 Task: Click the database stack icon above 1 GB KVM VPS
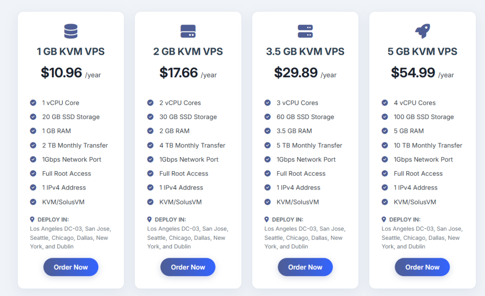71,31
